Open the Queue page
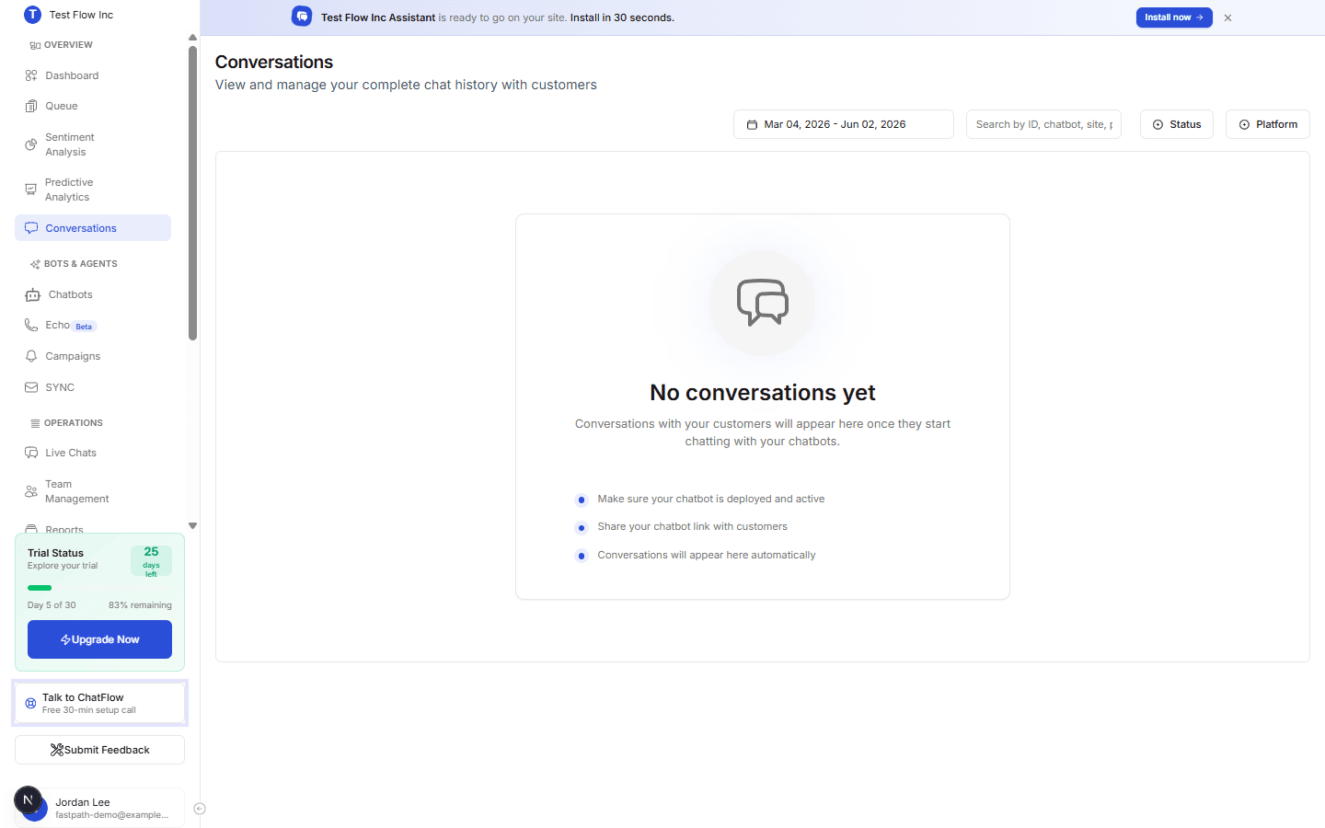 pos(93,106)
